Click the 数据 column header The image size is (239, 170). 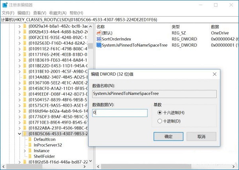pos(215,27)
